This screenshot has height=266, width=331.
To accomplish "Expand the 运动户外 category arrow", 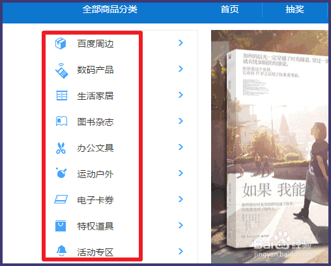I will point(180,173).
